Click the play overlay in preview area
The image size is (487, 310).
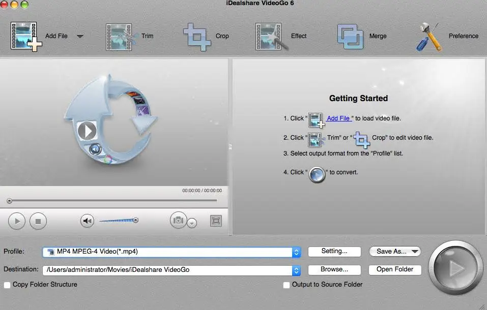pos(87,131)
